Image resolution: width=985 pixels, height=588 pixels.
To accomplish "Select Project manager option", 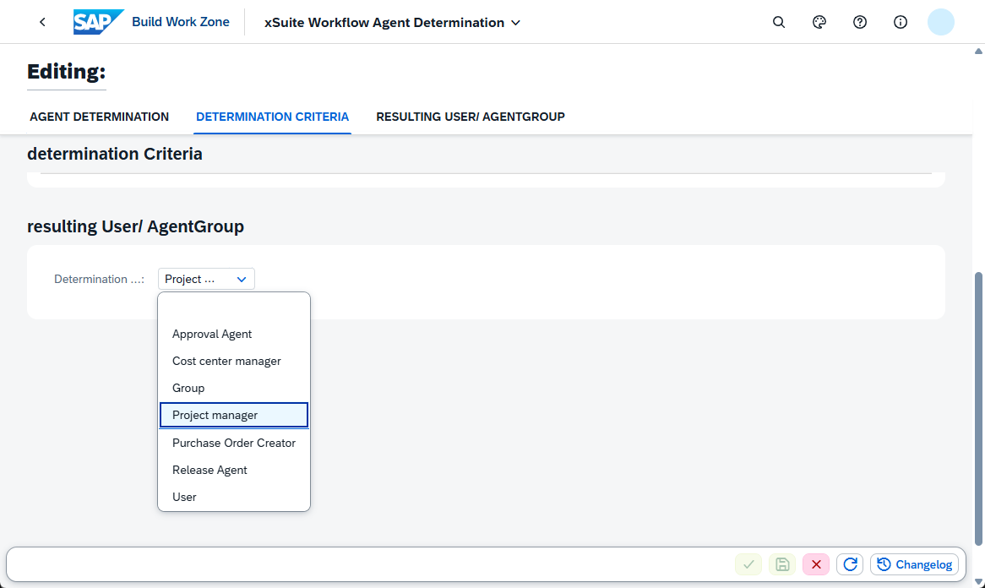I will tap(234, 416).
